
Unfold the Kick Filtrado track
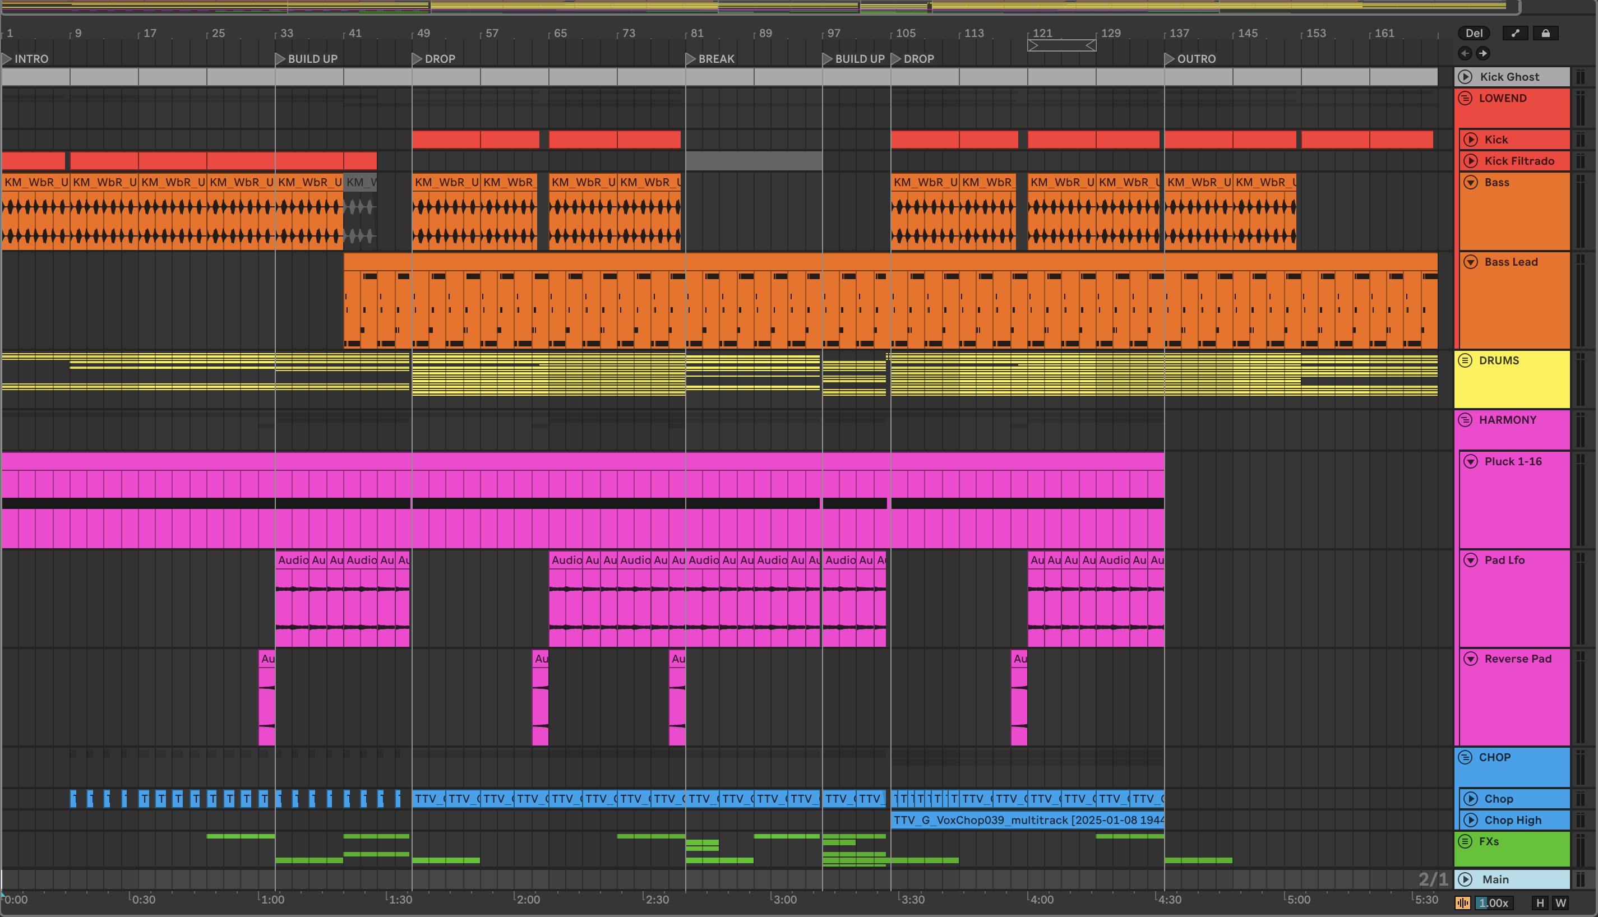(1471, 161)
